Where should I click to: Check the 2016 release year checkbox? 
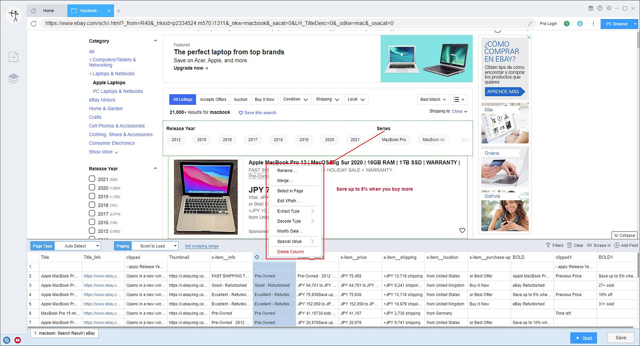click(92, 222)
